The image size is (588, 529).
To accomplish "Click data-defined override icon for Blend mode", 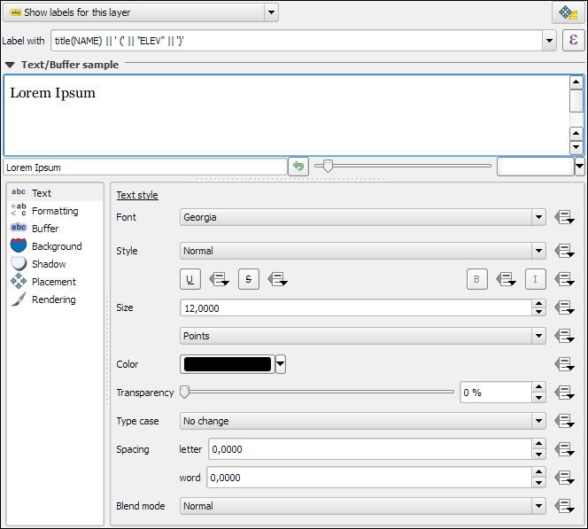I will tap(565, 506).
